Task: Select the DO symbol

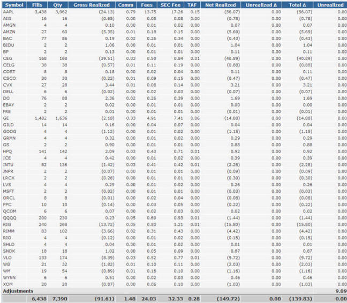Action: coord(6,98)
